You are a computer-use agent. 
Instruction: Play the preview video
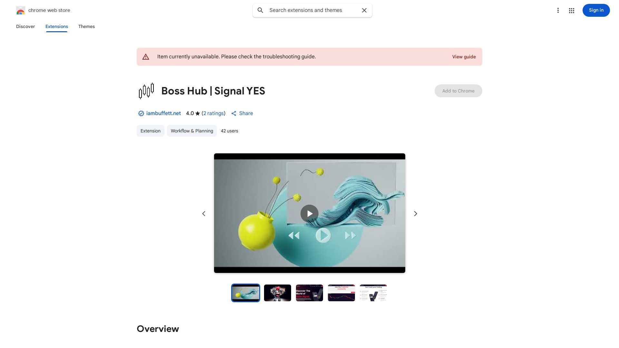click(x=309, y=214)
